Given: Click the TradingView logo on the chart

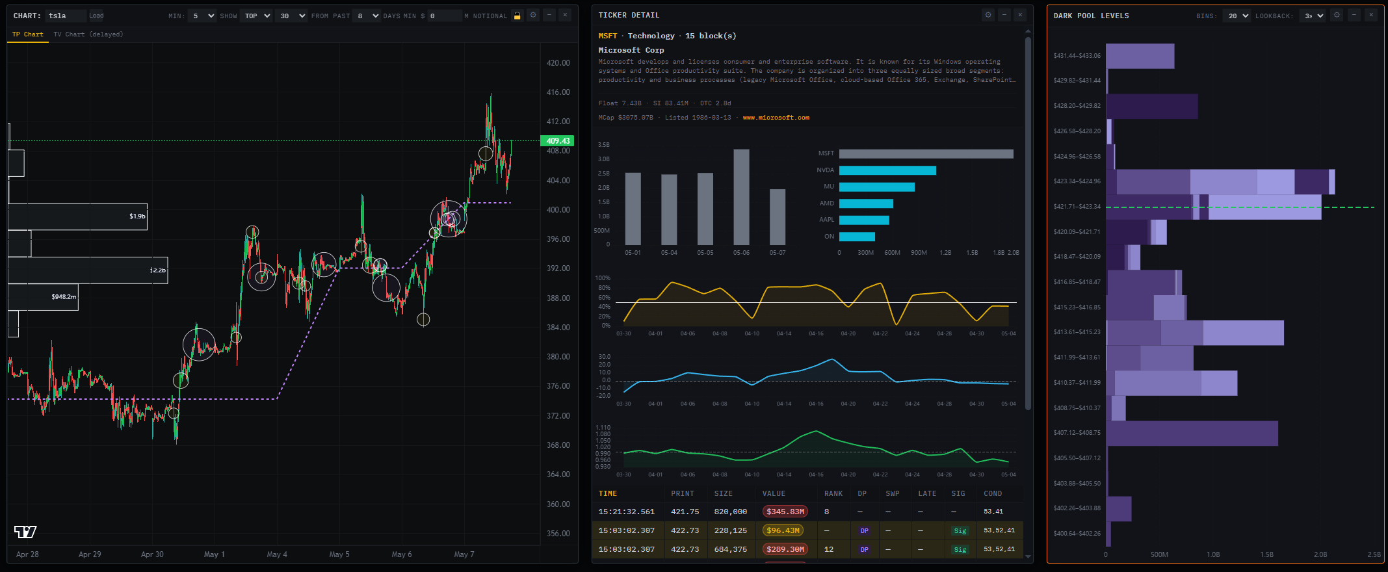Looking at the screenshot, I should [x=25, y=532].
